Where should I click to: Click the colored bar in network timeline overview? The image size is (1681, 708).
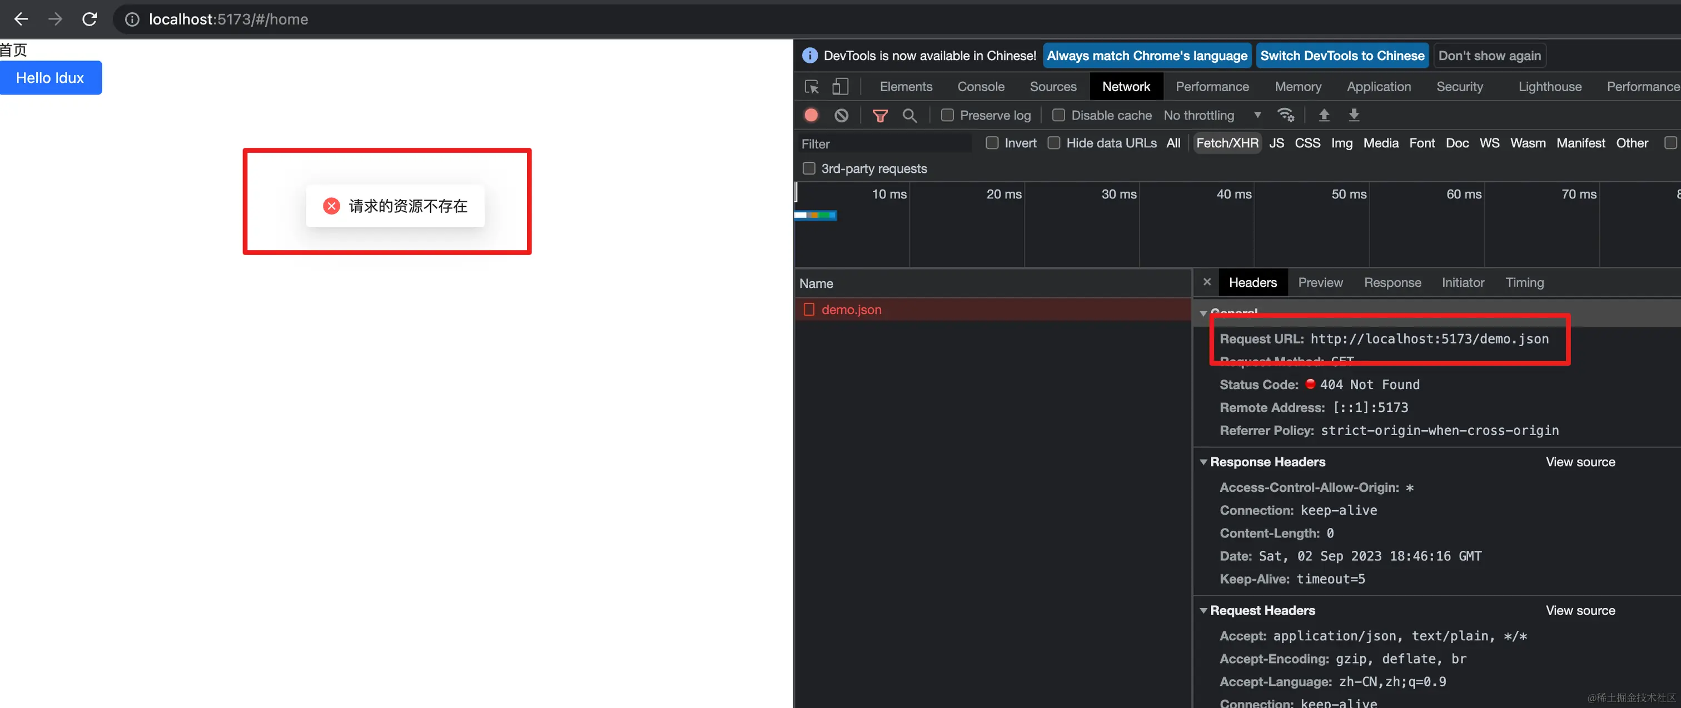point(815,215)
